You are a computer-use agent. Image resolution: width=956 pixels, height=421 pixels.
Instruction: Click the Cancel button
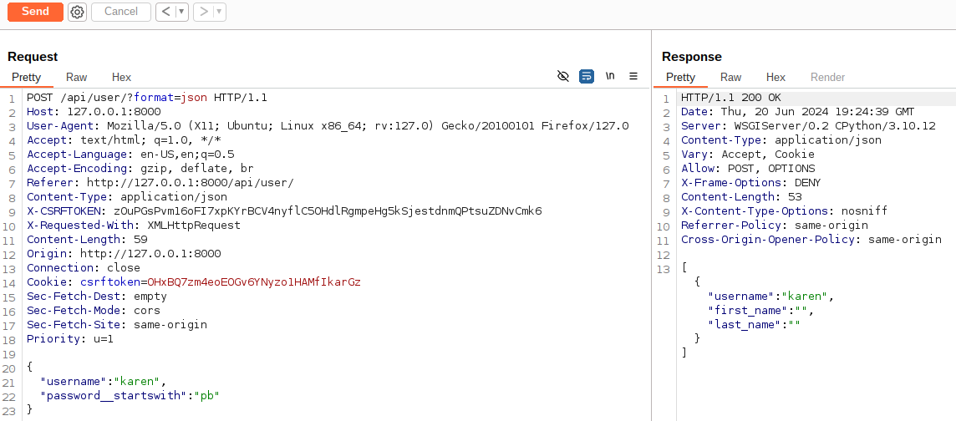pyautogui.click(x=121, y=12)
